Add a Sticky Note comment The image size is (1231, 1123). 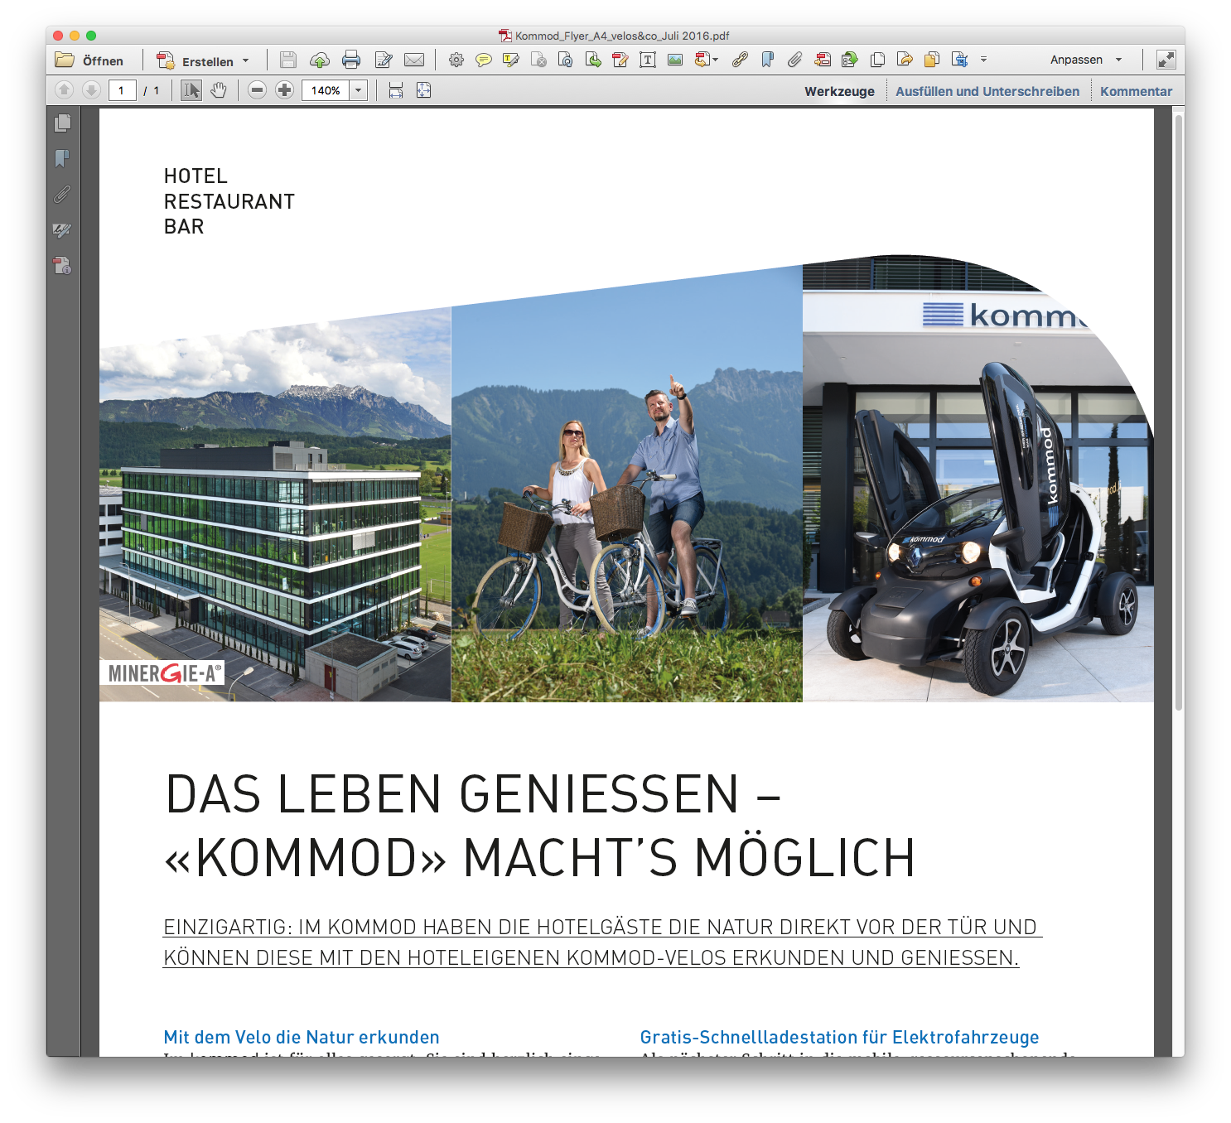click(483, 60)
